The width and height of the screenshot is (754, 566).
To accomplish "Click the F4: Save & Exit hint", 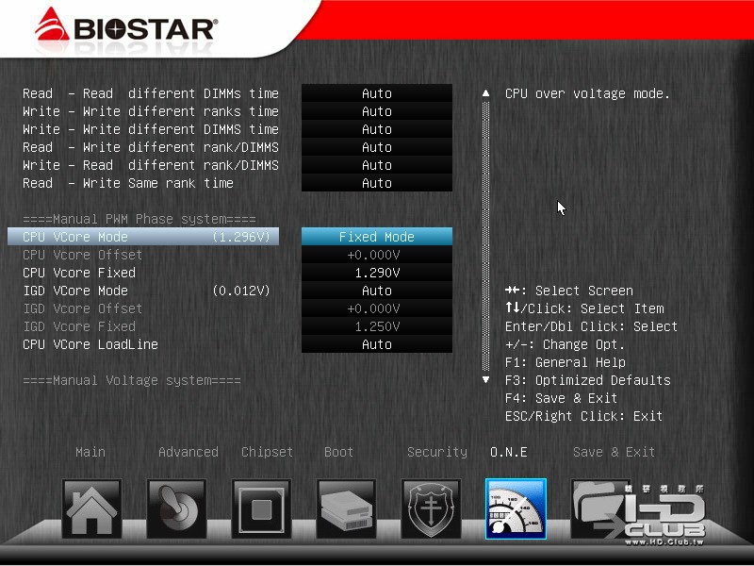I will point(561,398).
